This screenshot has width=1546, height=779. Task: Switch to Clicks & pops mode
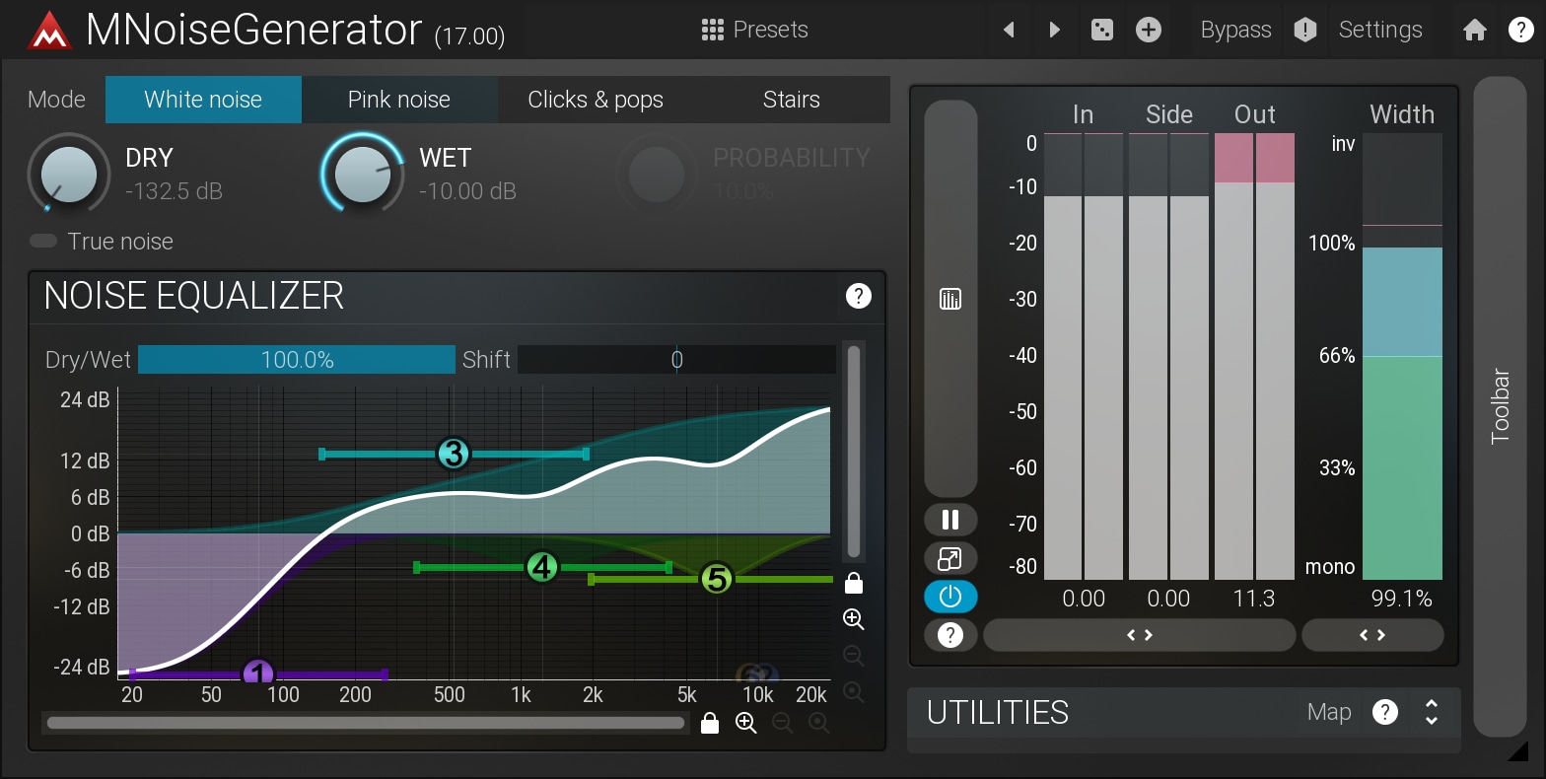[596, 100]
